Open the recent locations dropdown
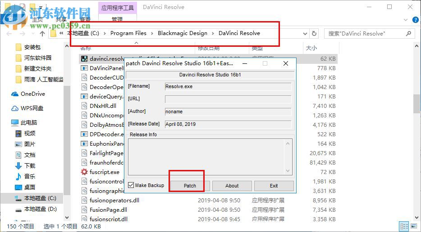 [33, 33]
